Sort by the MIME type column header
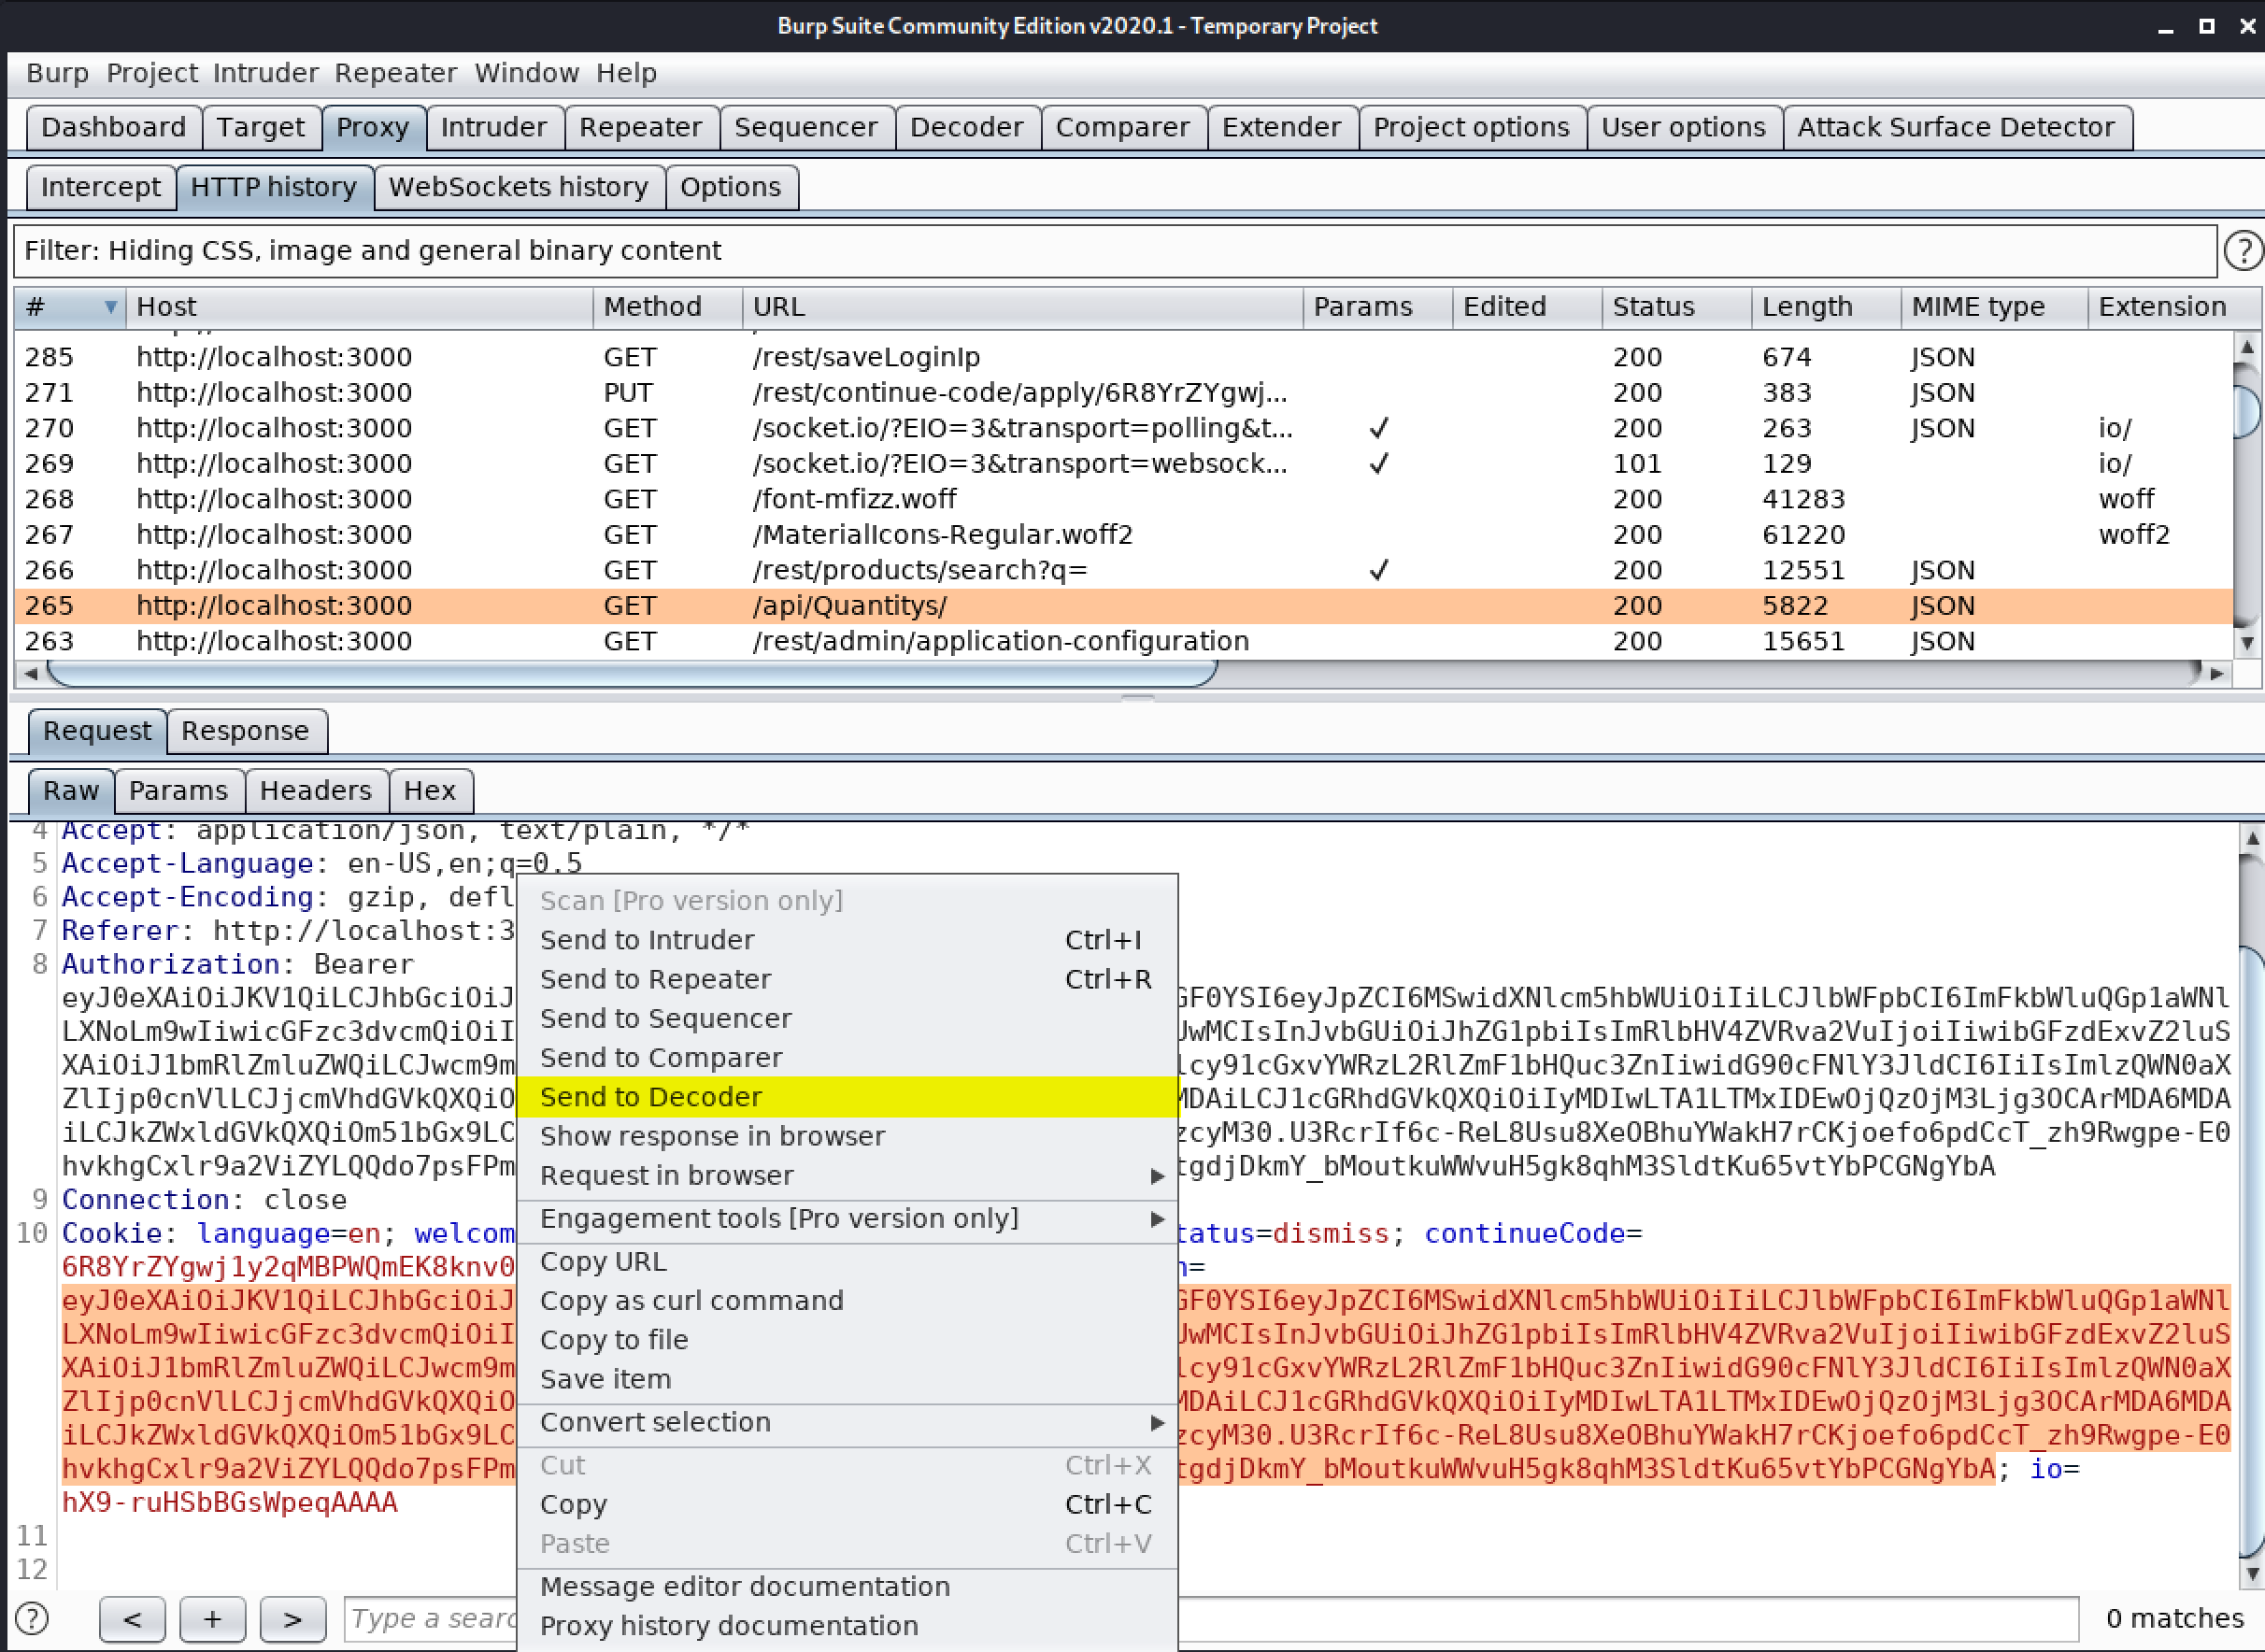The height and width of the screenshot is (1652, 2265). pos(1994,307)
